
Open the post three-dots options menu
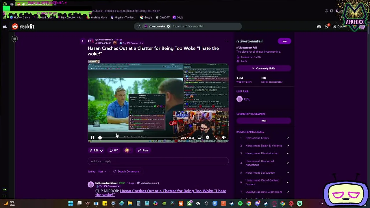click(x=227, y=41)
